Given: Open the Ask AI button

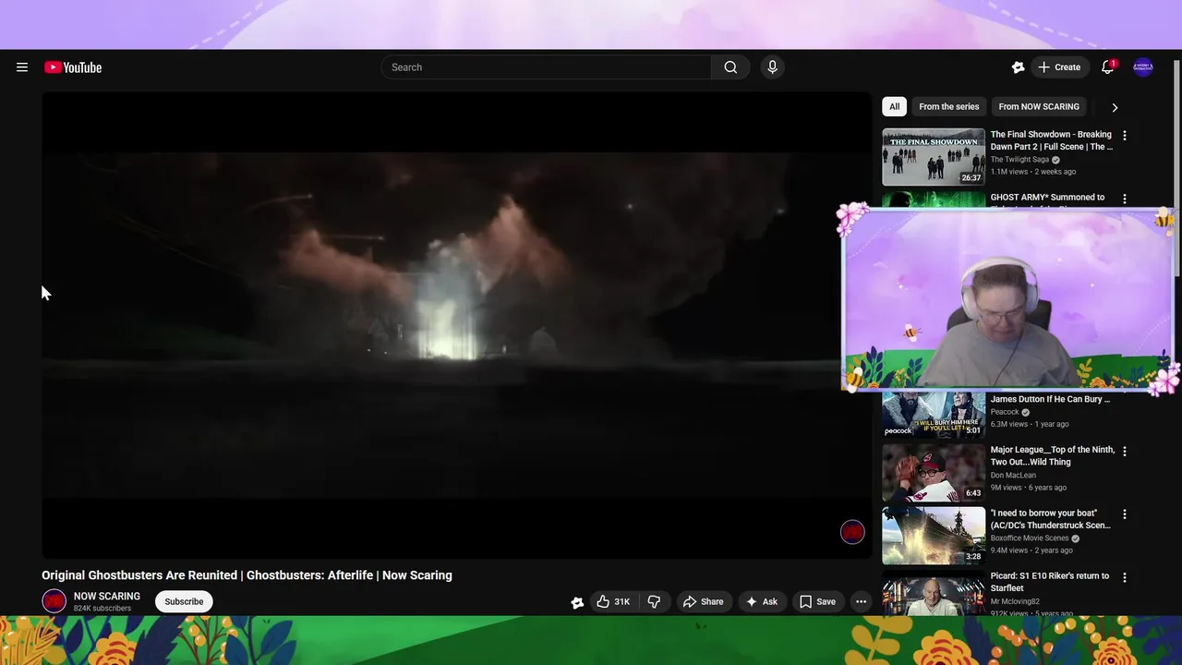Looking at the screenshot, I should 762,601.
